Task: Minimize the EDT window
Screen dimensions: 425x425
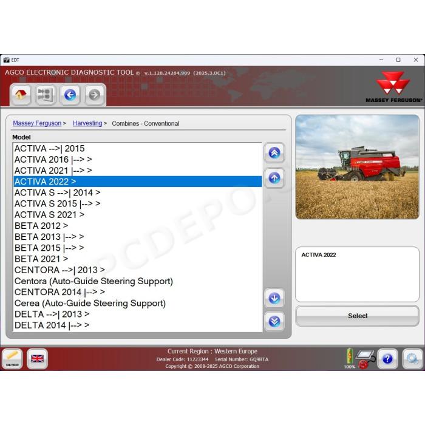Action: click(381, 60)
